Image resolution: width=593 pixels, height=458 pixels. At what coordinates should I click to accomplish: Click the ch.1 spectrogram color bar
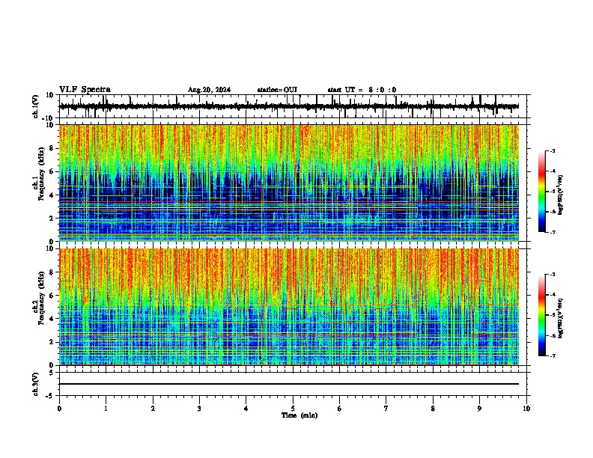click(542, 192)
